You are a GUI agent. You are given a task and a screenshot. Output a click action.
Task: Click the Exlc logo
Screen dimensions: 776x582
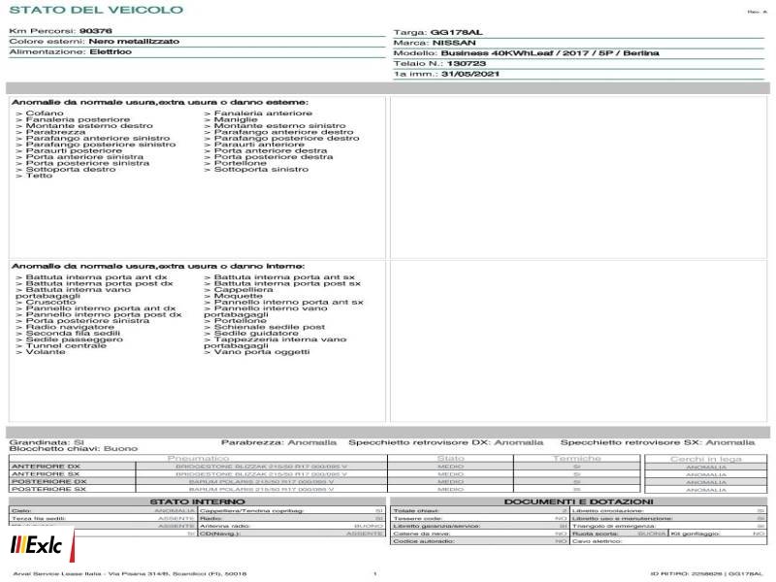39,545
